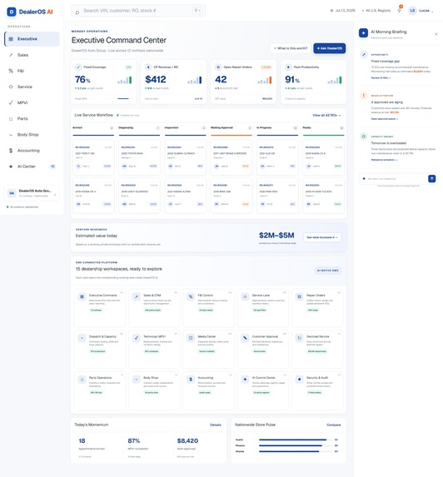This screenshot has width=443, height=477.
Task: Click the Austin store pulse bar
Action: [x=296, y=440]
